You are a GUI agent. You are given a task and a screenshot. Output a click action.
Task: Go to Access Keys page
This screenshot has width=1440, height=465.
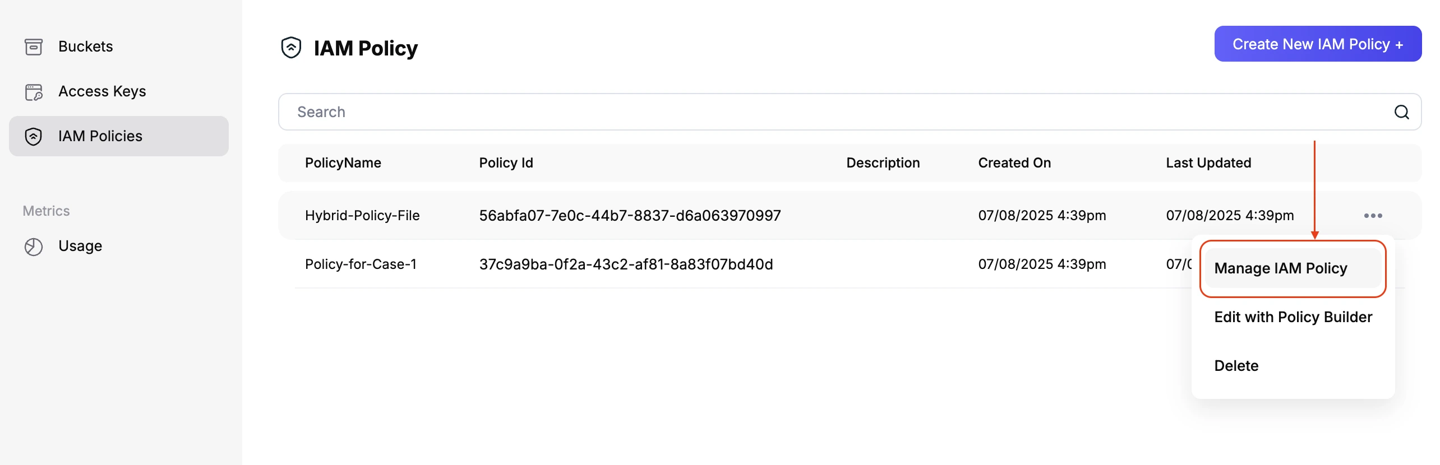[x=102, y=91]
